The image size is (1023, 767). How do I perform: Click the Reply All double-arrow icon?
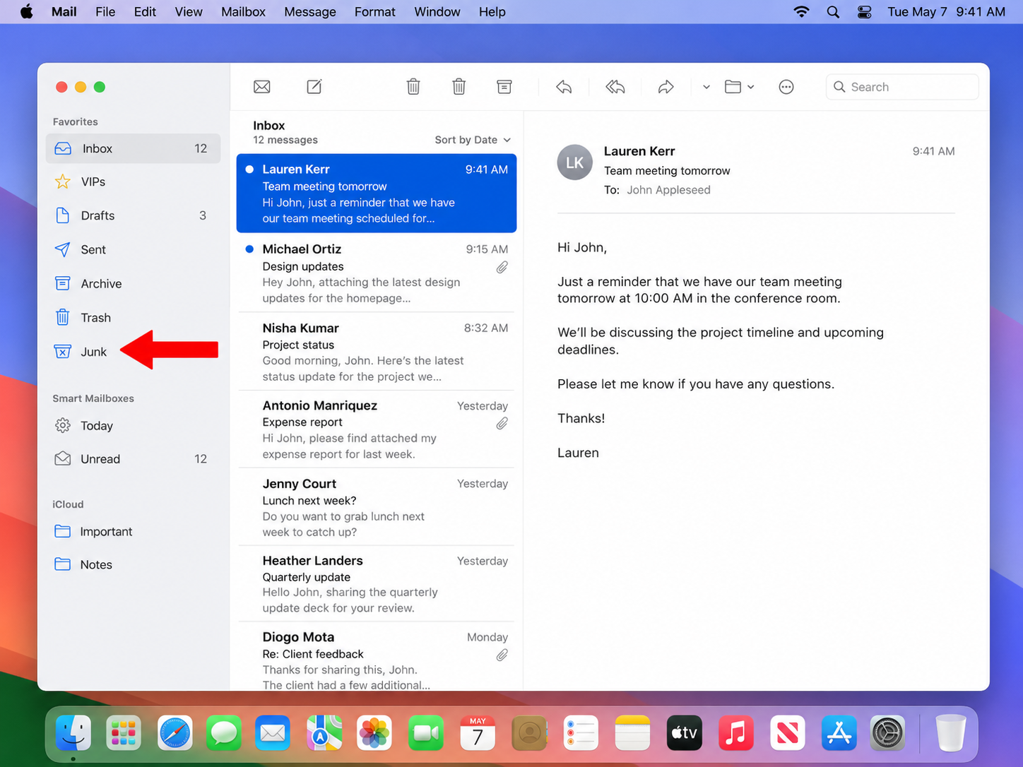[x=615, y=87]
